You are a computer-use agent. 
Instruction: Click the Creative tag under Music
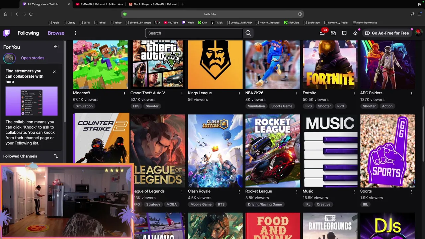tap(323, 204)
